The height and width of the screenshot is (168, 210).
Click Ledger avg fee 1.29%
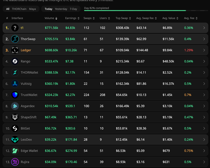tap(189, 50)
